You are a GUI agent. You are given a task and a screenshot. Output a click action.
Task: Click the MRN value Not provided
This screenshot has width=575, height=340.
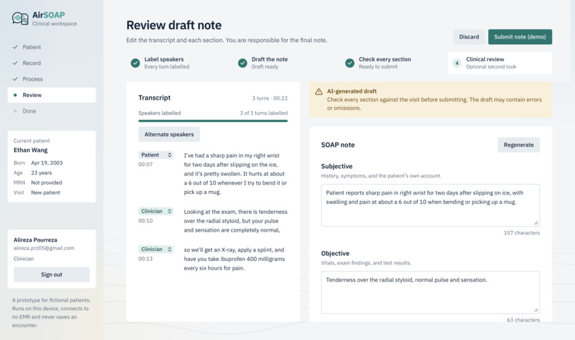(x=46, y=182)
